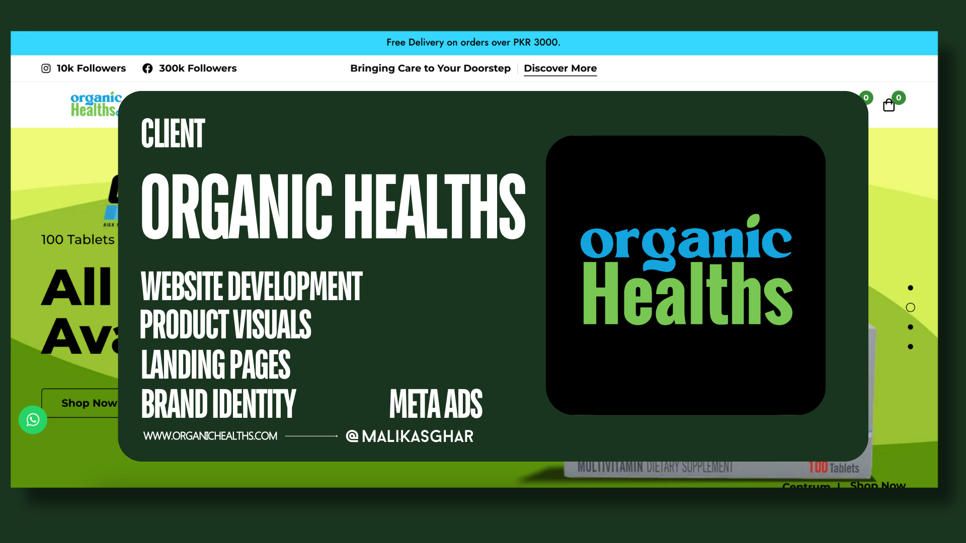Screen dimensions: 966x543
Task: Select the third slide indicator dot
Action: coord(910,327)
